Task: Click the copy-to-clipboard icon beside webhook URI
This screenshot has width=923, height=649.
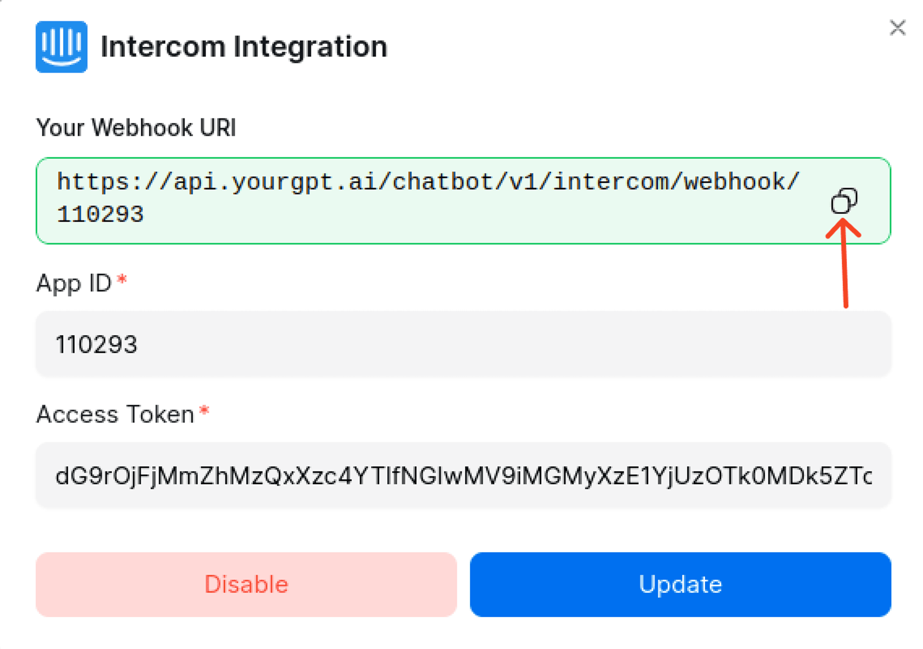Action: pyautogui.click(x=844, y=201)
